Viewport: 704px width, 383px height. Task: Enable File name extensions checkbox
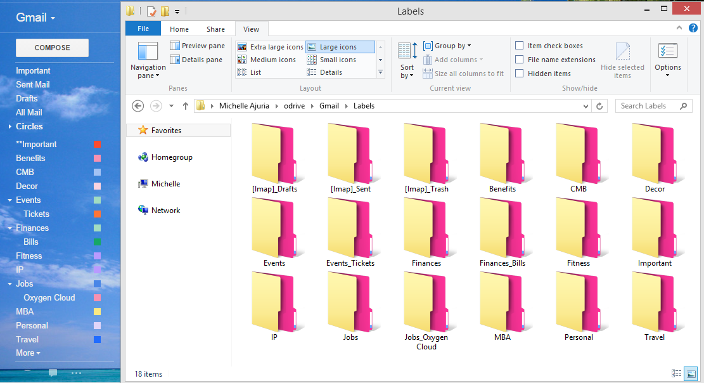(x=520, y=60)
